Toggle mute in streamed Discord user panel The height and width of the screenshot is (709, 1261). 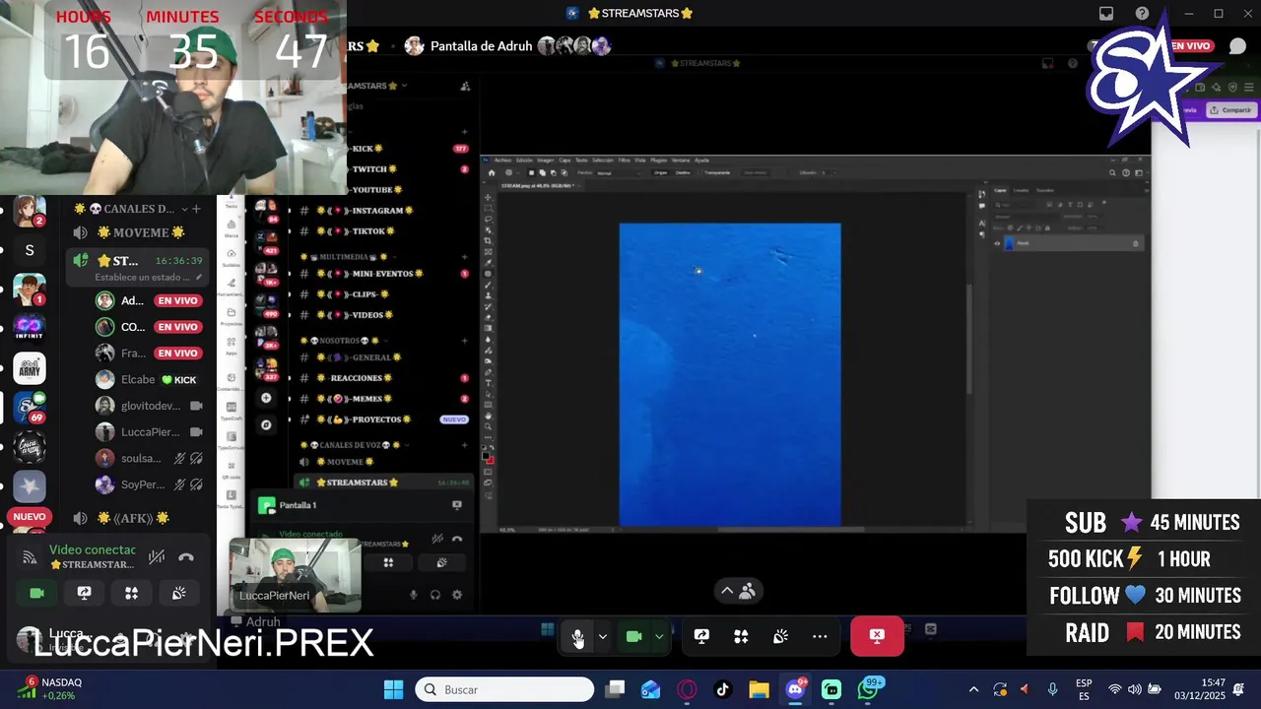[x=413, y=595]
